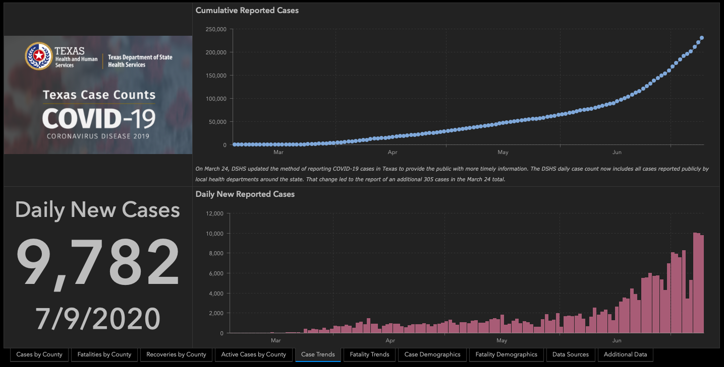
Task: Go to Active Cases by County tab
Action: (x=253, y=354)
